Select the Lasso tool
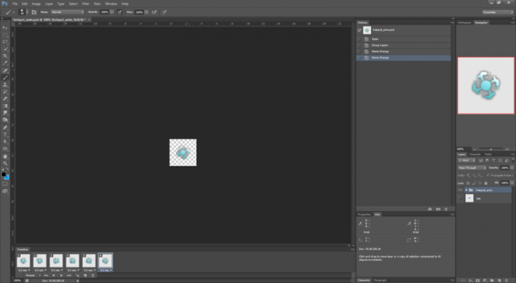Viewport: 516px width, 283px height. 5,41
